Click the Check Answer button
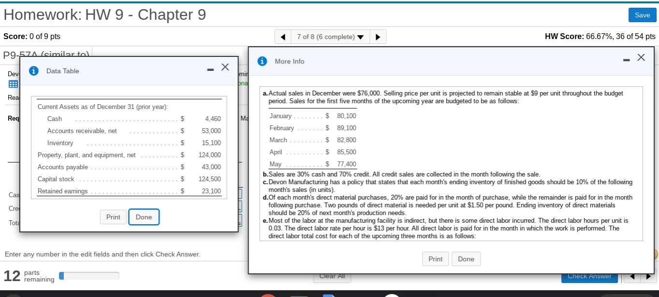Image resolution: width=659 pixels, height=297 pixels. coord(589,277)
